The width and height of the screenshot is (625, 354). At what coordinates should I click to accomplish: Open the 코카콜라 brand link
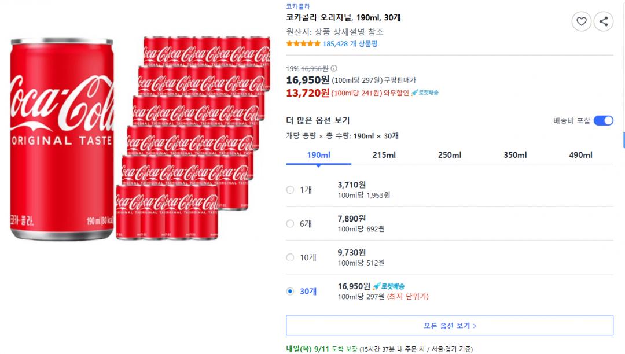(298, 6)
